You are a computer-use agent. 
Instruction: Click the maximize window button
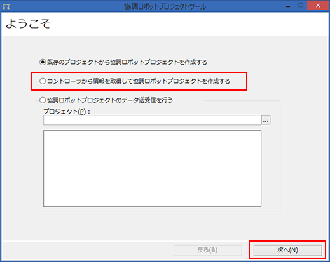(301, 6)
